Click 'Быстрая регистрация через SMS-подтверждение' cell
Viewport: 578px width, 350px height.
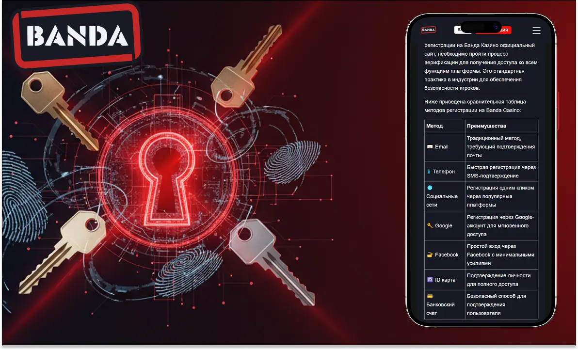(501, 172)
